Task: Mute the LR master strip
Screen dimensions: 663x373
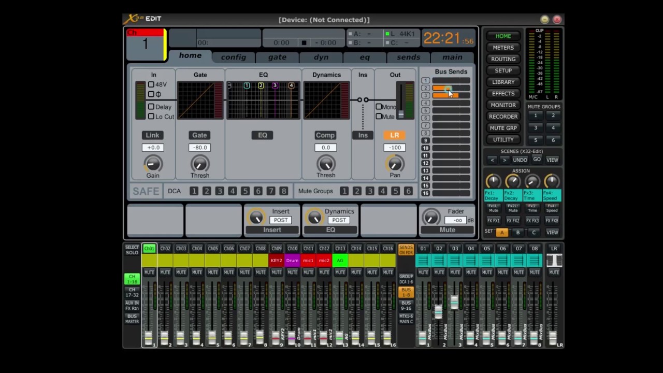Action: [554, 272]
